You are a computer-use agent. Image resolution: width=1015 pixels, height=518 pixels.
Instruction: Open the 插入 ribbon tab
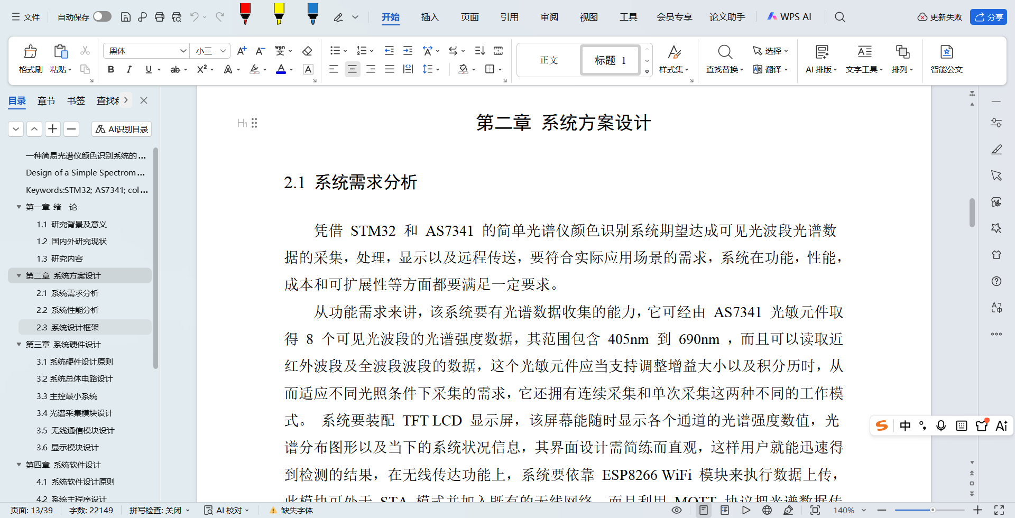pos(430,17)
